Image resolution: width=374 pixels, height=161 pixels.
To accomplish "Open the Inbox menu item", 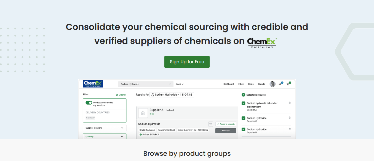I will point(241,84).
